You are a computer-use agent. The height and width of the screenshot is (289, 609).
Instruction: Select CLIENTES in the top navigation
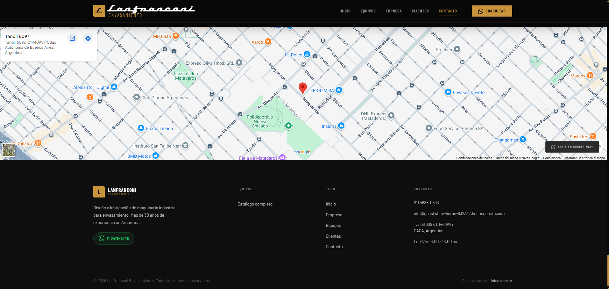click(420, 11)
